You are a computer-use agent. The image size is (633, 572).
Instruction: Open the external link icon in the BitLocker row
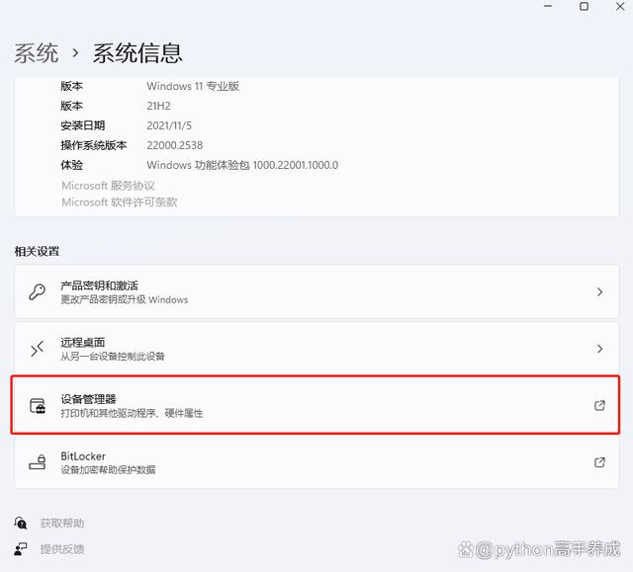tap(599, 462)
